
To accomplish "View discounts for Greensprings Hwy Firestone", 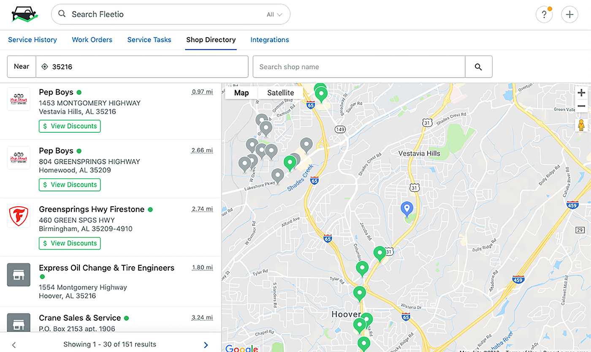I will [x=70, y=243].
